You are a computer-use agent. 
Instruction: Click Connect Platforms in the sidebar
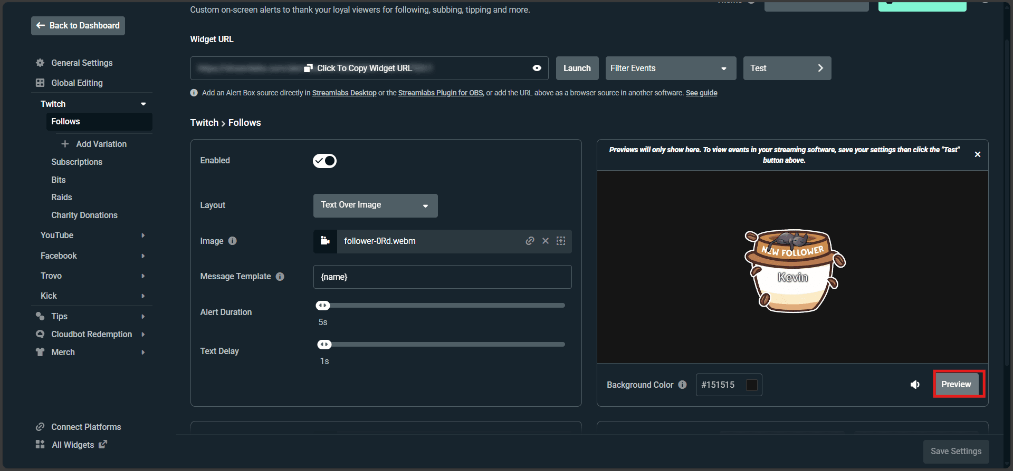86,427
